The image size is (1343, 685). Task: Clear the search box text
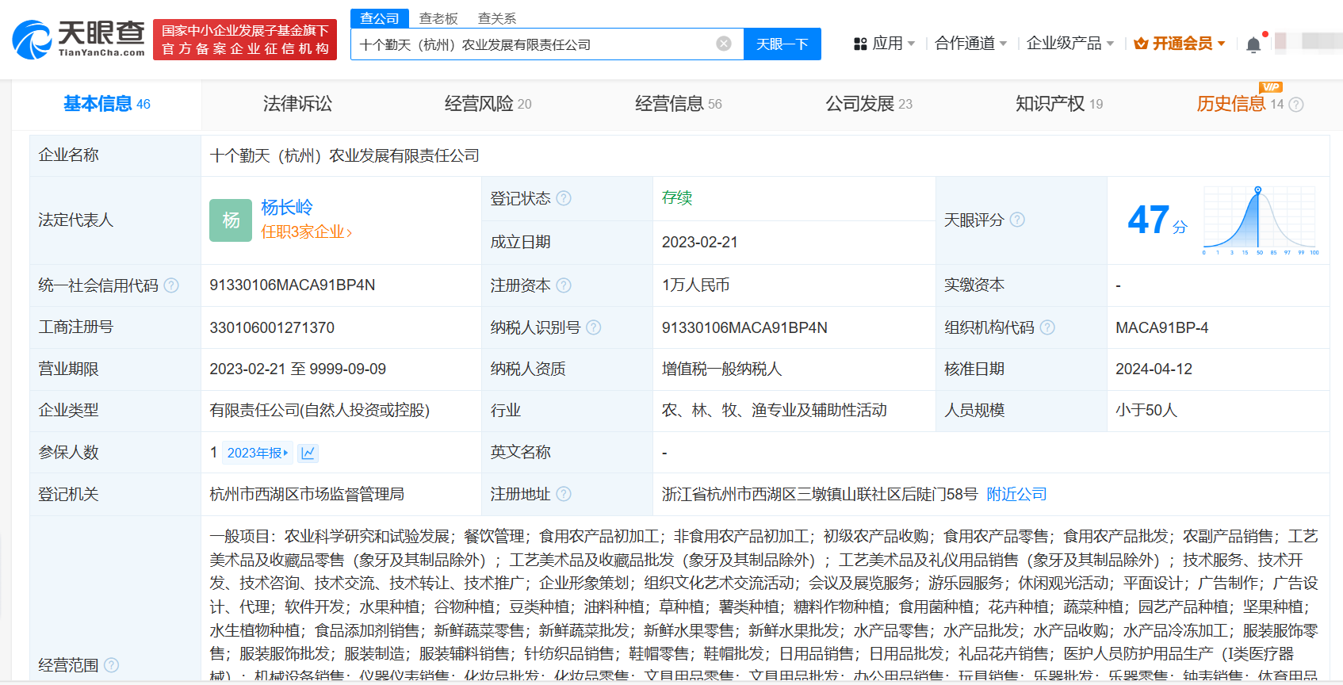click(x=723, y=44)
